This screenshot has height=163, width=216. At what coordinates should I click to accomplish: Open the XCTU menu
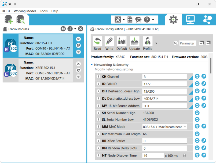click(x=6, y=11)
